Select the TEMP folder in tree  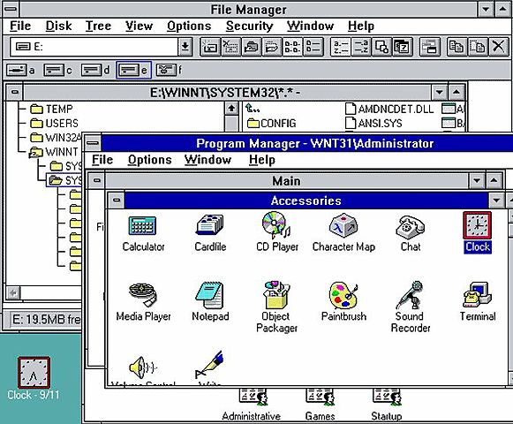click(x=51, y=109)
